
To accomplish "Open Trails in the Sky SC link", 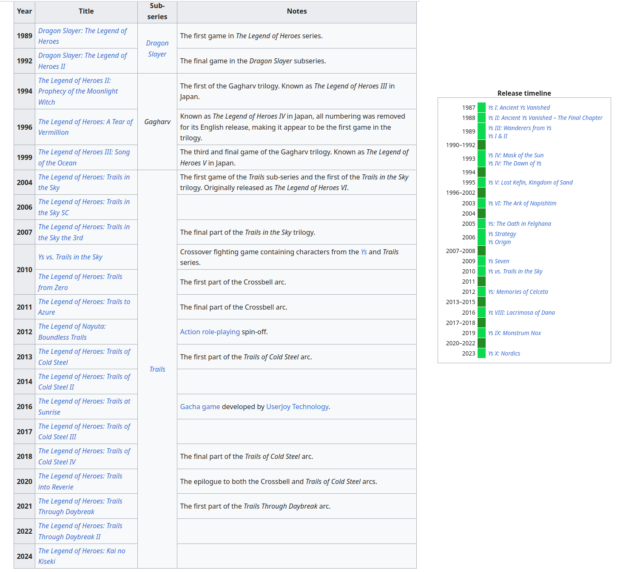I will coord(84,207).
